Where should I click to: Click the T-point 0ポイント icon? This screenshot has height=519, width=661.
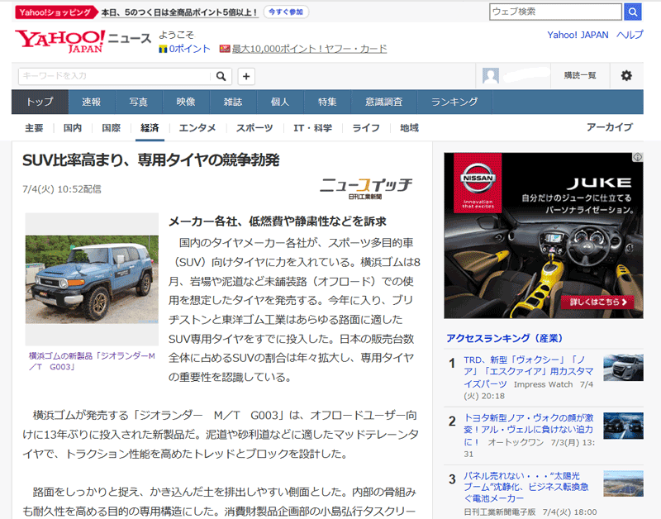163,50
